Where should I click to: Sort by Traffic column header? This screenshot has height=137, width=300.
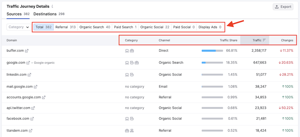(259, 40)
